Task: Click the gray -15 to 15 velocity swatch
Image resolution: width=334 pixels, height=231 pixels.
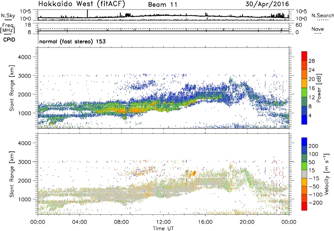Action: 304,174
